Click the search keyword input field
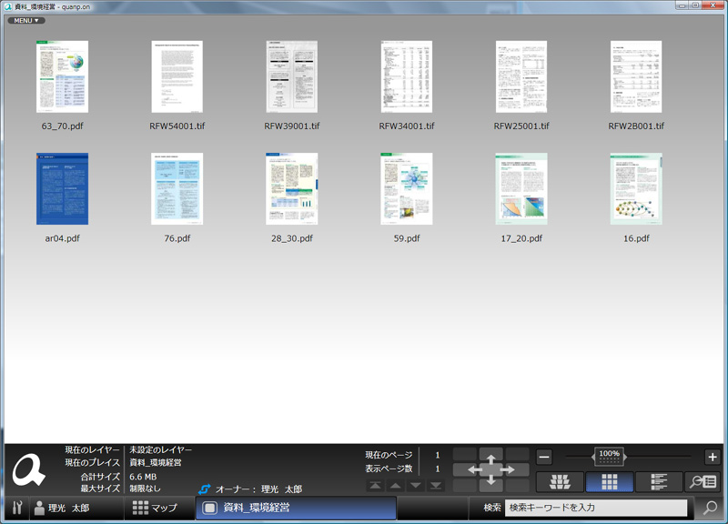 click(x=596, y=508)
